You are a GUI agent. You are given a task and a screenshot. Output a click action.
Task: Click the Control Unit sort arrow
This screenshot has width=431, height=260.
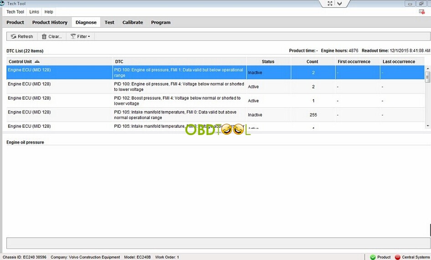click(x=37, y=61)
